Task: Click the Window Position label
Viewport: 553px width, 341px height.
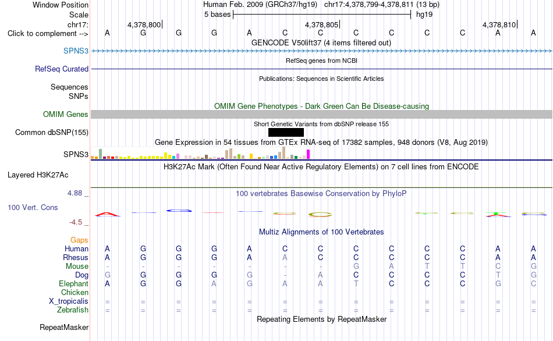Action: point(61,5)
